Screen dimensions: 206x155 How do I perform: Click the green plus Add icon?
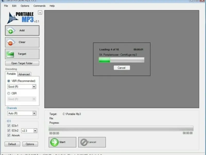tap(11, 30)
